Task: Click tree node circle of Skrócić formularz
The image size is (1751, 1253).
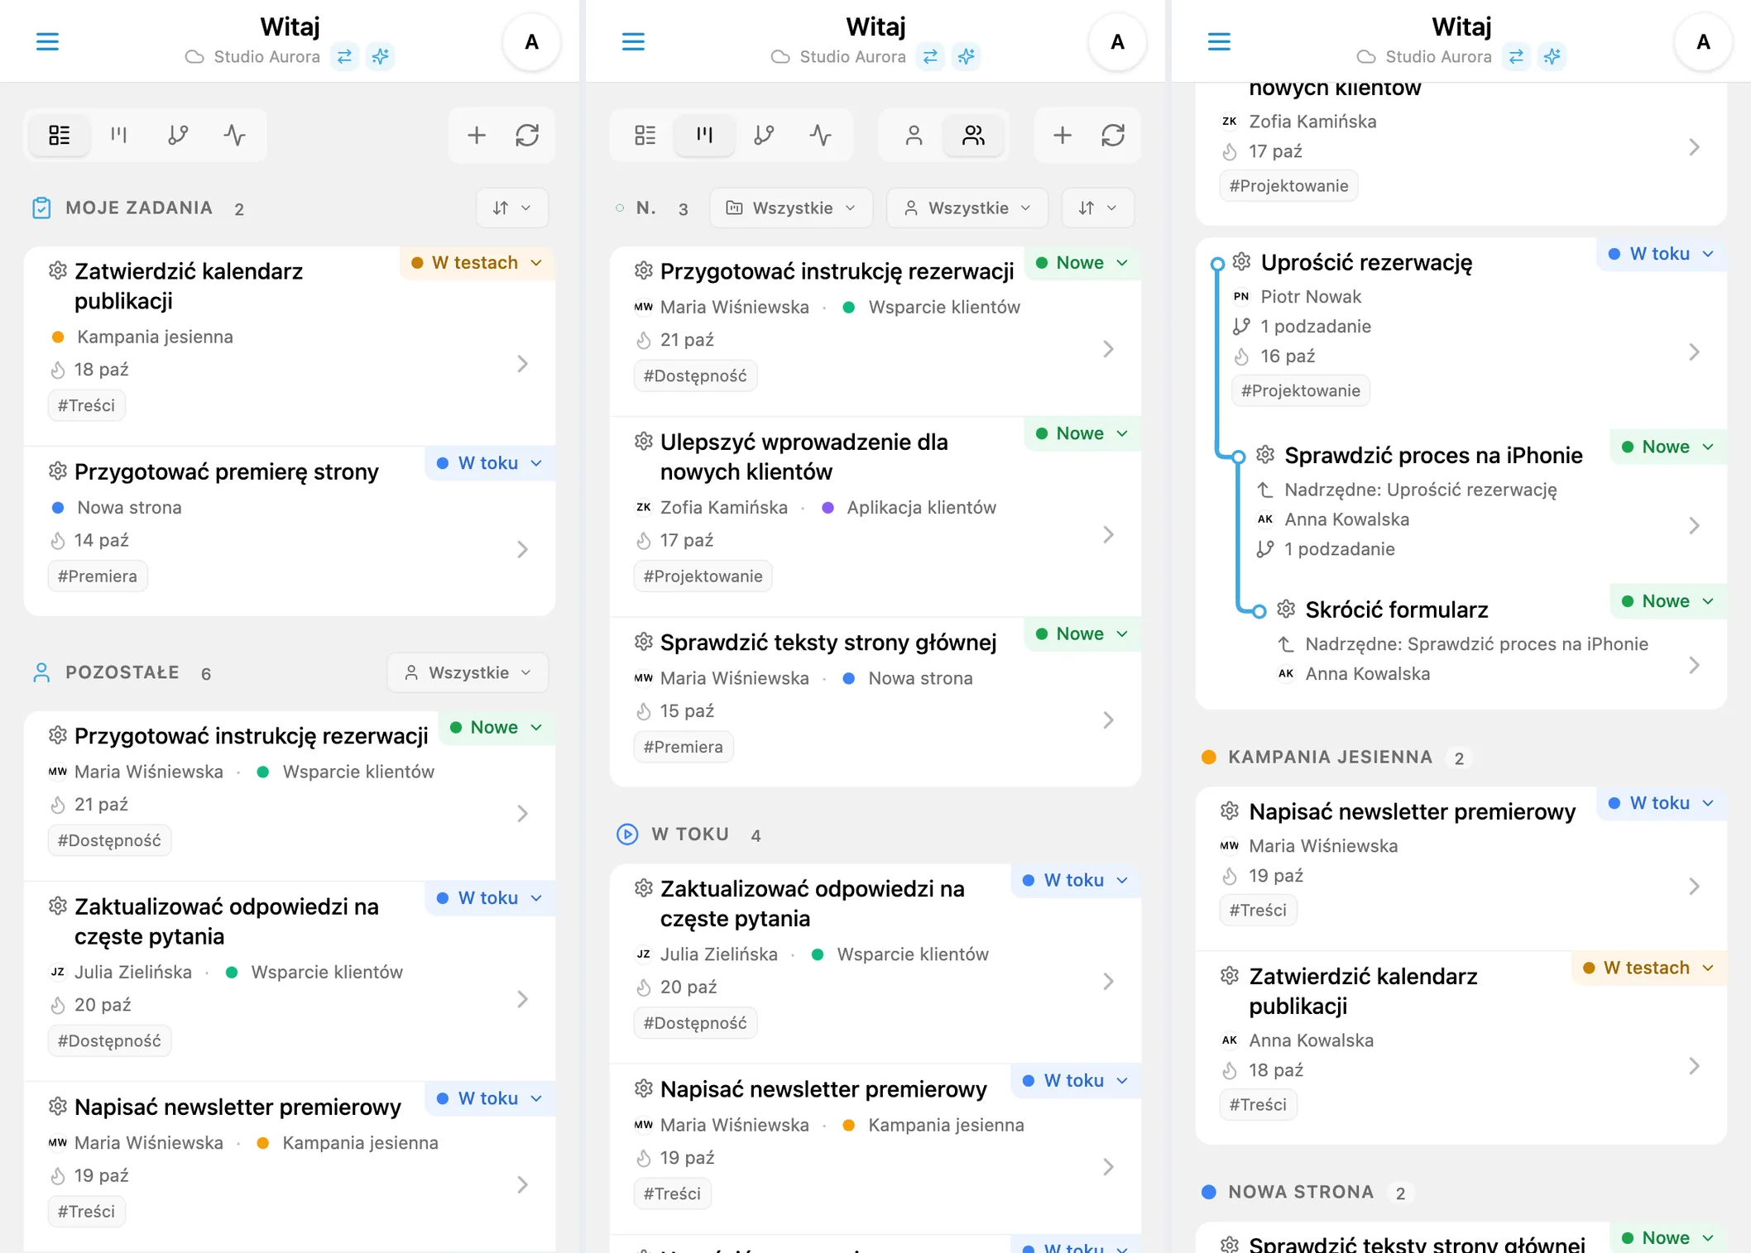Action: 1259,611
